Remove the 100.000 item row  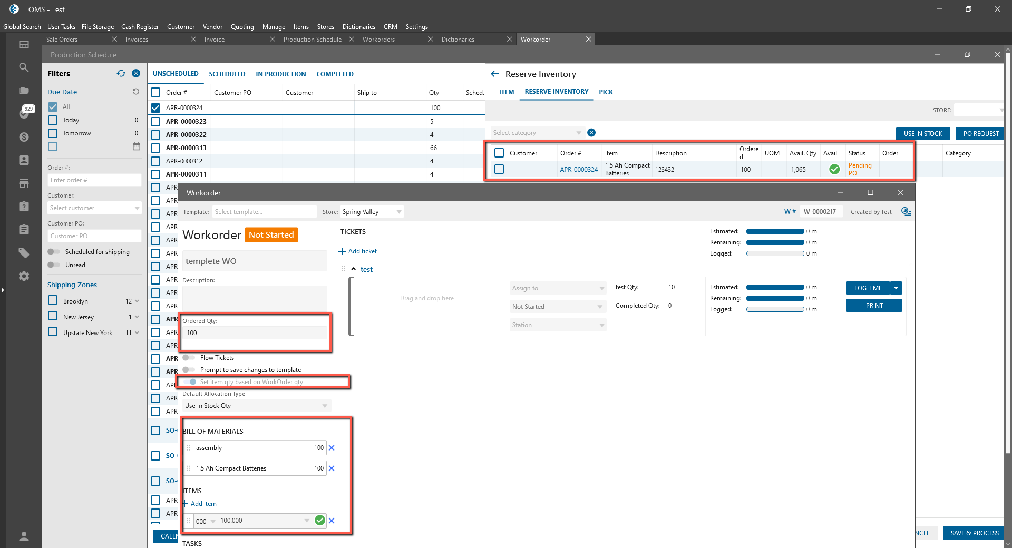click(332, 521)
